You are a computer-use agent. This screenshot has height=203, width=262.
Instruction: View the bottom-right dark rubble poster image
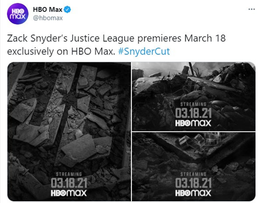(193, 167)
